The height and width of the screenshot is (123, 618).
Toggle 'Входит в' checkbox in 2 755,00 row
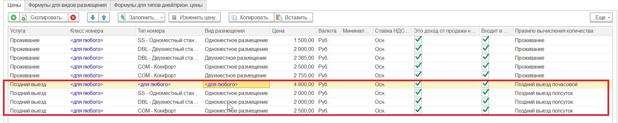pyautogui.click(x=485, y=75)
